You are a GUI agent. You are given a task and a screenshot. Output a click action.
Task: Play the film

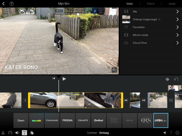click(64, 79)
